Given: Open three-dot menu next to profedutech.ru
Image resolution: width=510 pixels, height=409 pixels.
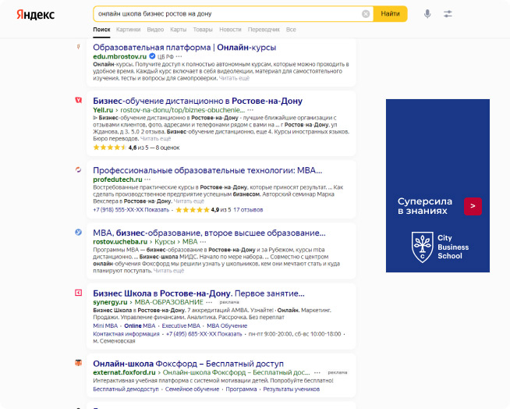Looking at the screenshot, I should click(147, 180).
